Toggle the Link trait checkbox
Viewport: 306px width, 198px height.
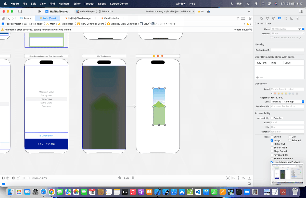[290, 137]
